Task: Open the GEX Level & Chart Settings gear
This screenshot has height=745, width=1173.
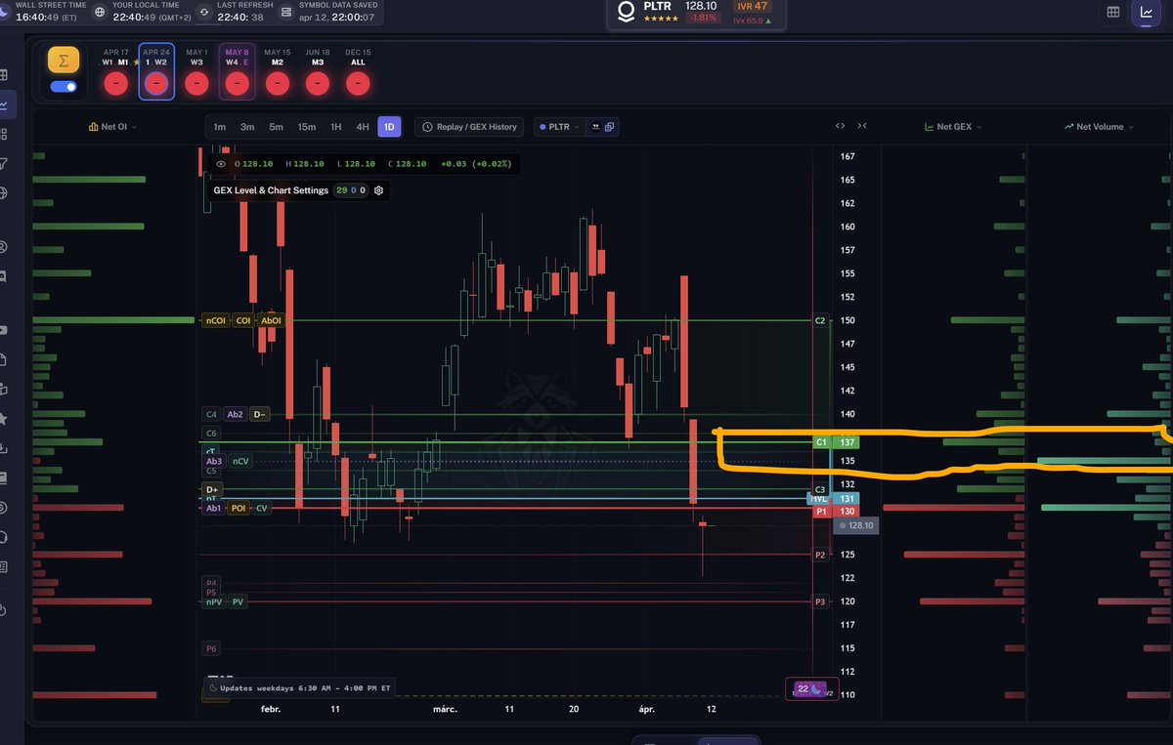Action: tap(378, 190)
